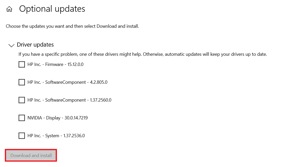This screenshot has height=167, width=284.
Task: Click the "Choose the updates you want" instruction
Action: [72, 26]
